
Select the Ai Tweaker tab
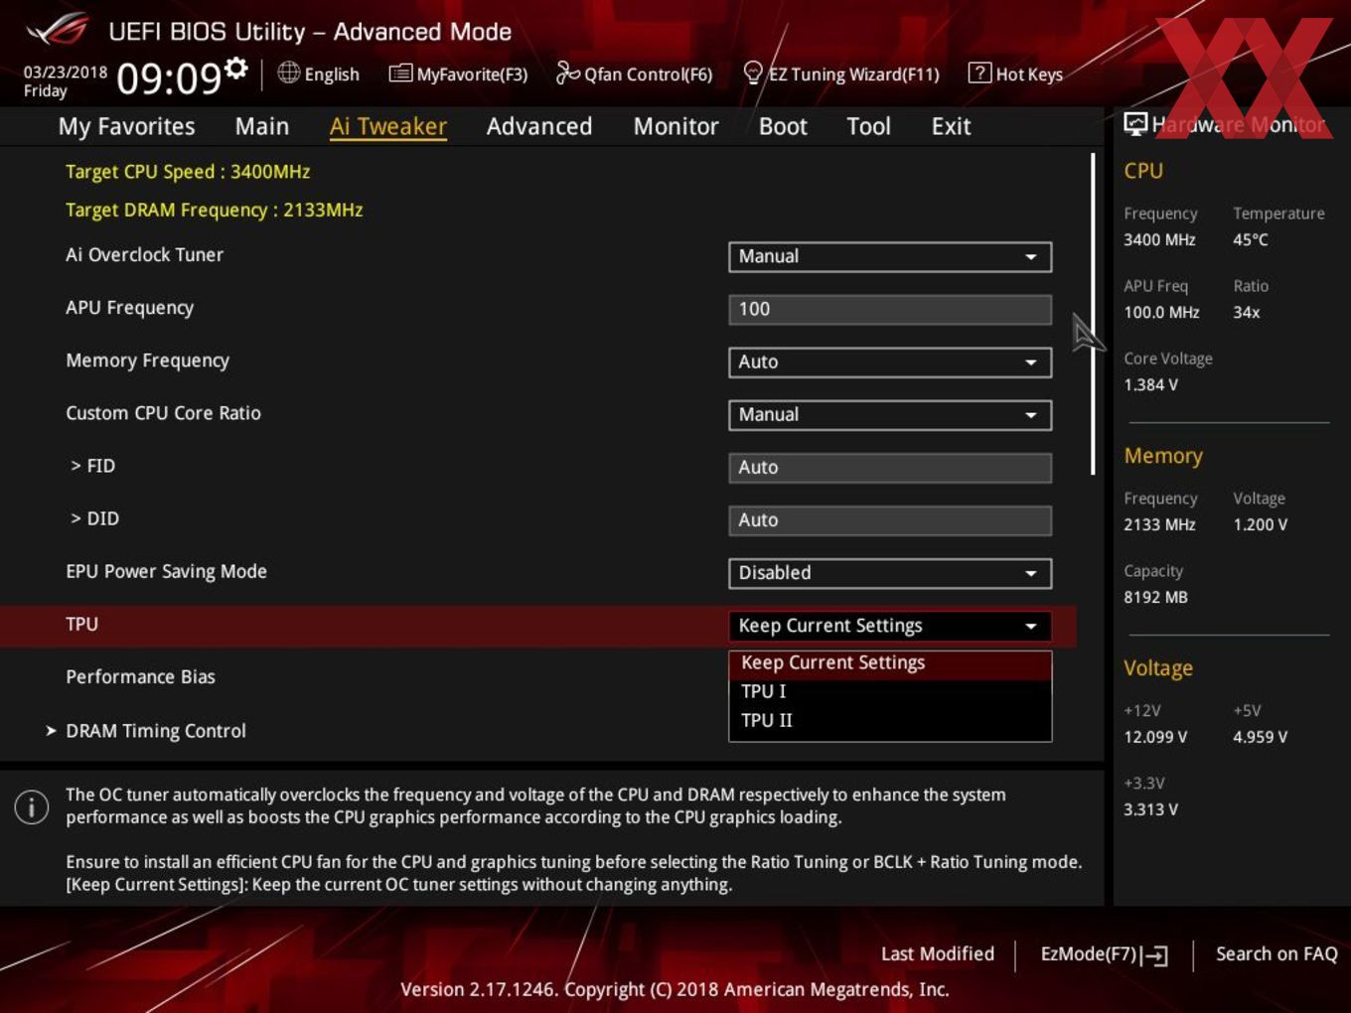point(388,126)
